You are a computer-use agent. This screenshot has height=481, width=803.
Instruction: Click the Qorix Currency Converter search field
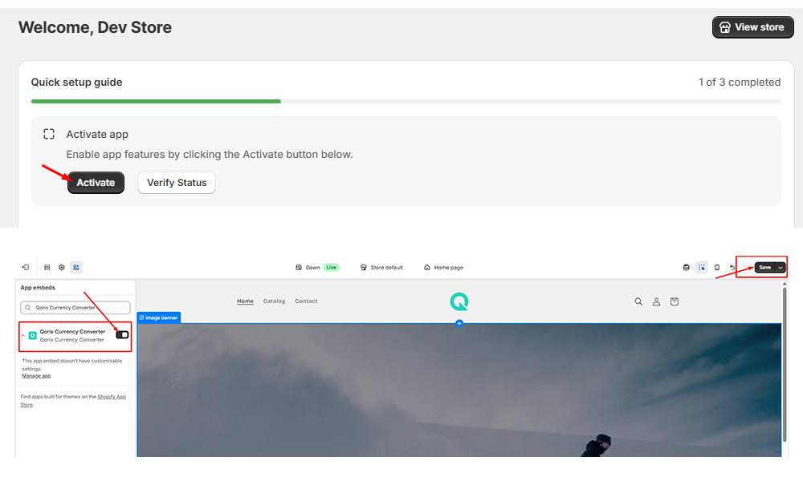click(75, 308)
